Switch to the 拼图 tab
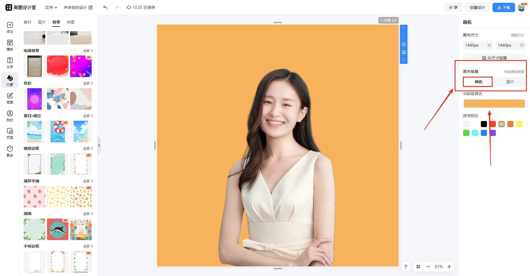Screen dimensions: 530x276 click(71, 22)
